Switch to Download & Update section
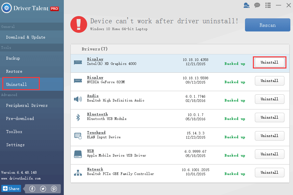Image resolution: width=293 pixels, height=195 pixels. point(25,37)
